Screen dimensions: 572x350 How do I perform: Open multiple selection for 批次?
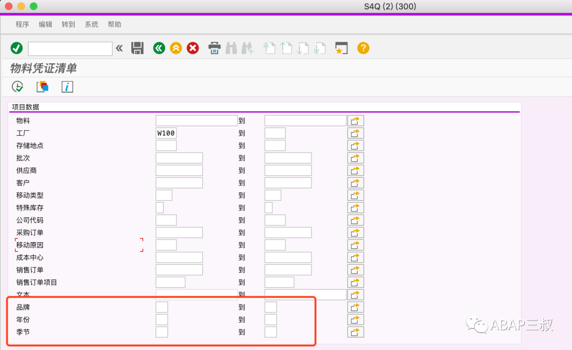(x=355, y=158)
